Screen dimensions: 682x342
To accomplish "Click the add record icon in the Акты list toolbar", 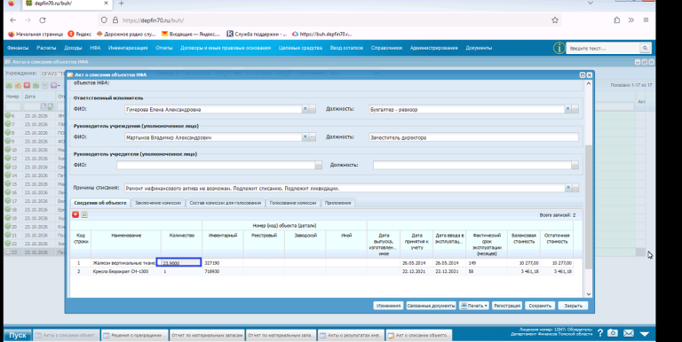I will pos(9,85).
